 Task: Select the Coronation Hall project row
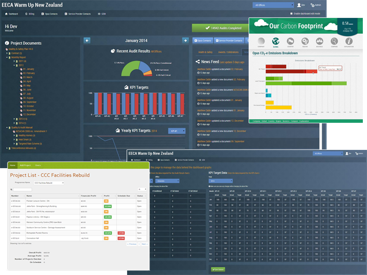coord(78,238)
